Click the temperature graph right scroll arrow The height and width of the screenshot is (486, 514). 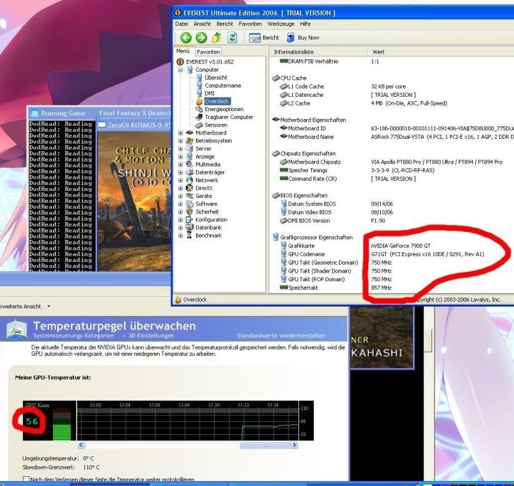[x=295, y=445]
